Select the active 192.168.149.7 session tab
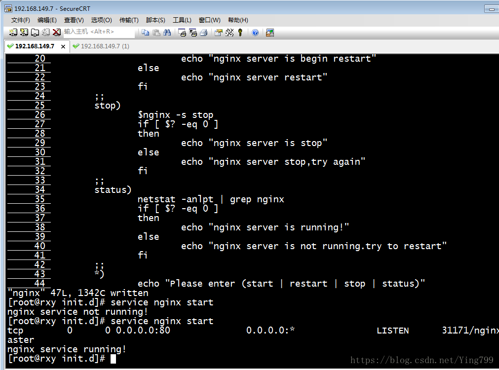The height and width of the screenshot is (370, 499). [35, 46]
